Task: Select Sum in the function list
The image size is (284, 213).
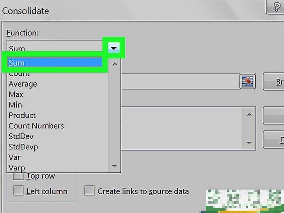Action: pos(55,63)
